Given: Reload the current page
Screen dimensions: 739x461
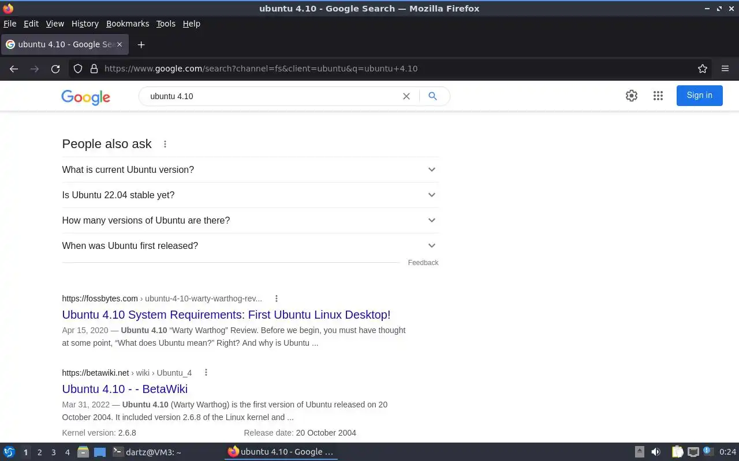Looking at the screenshot, I should 55,69.
